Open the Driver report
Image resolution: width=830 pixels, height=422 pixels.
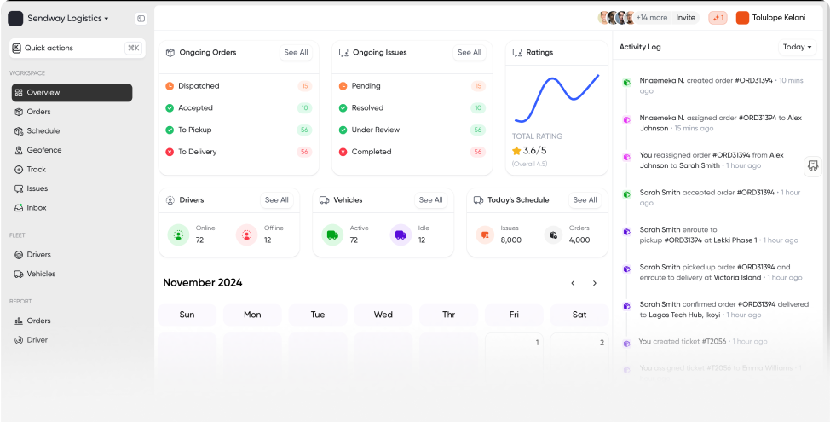32,340
